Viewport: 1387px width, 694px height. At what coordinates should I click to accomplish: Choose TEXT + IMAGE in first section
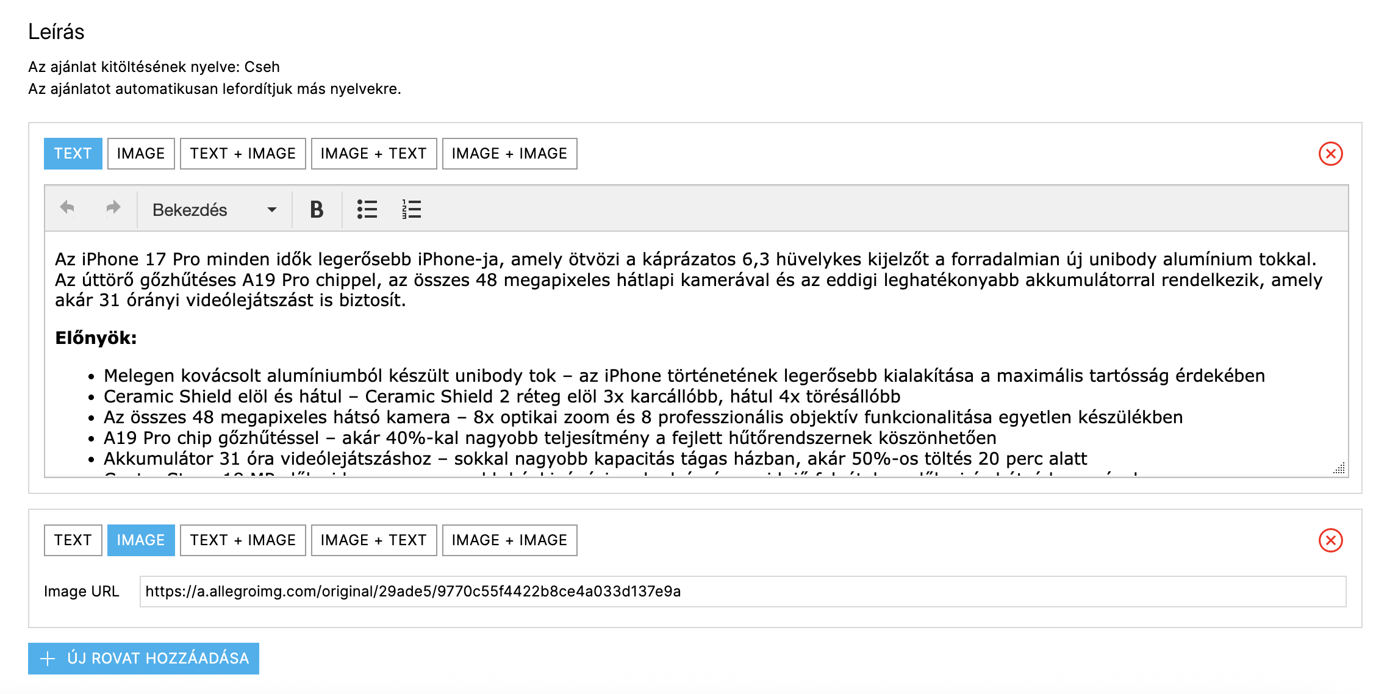tap(243, 154)
